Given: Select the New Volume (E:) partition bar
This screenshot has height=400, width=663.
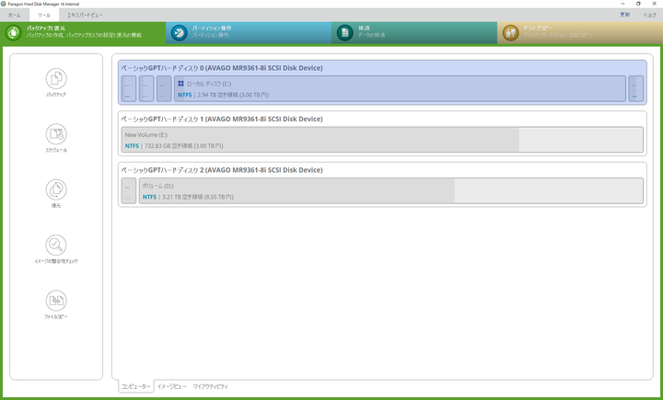Looking at the screenshot, I should [319, 140].
